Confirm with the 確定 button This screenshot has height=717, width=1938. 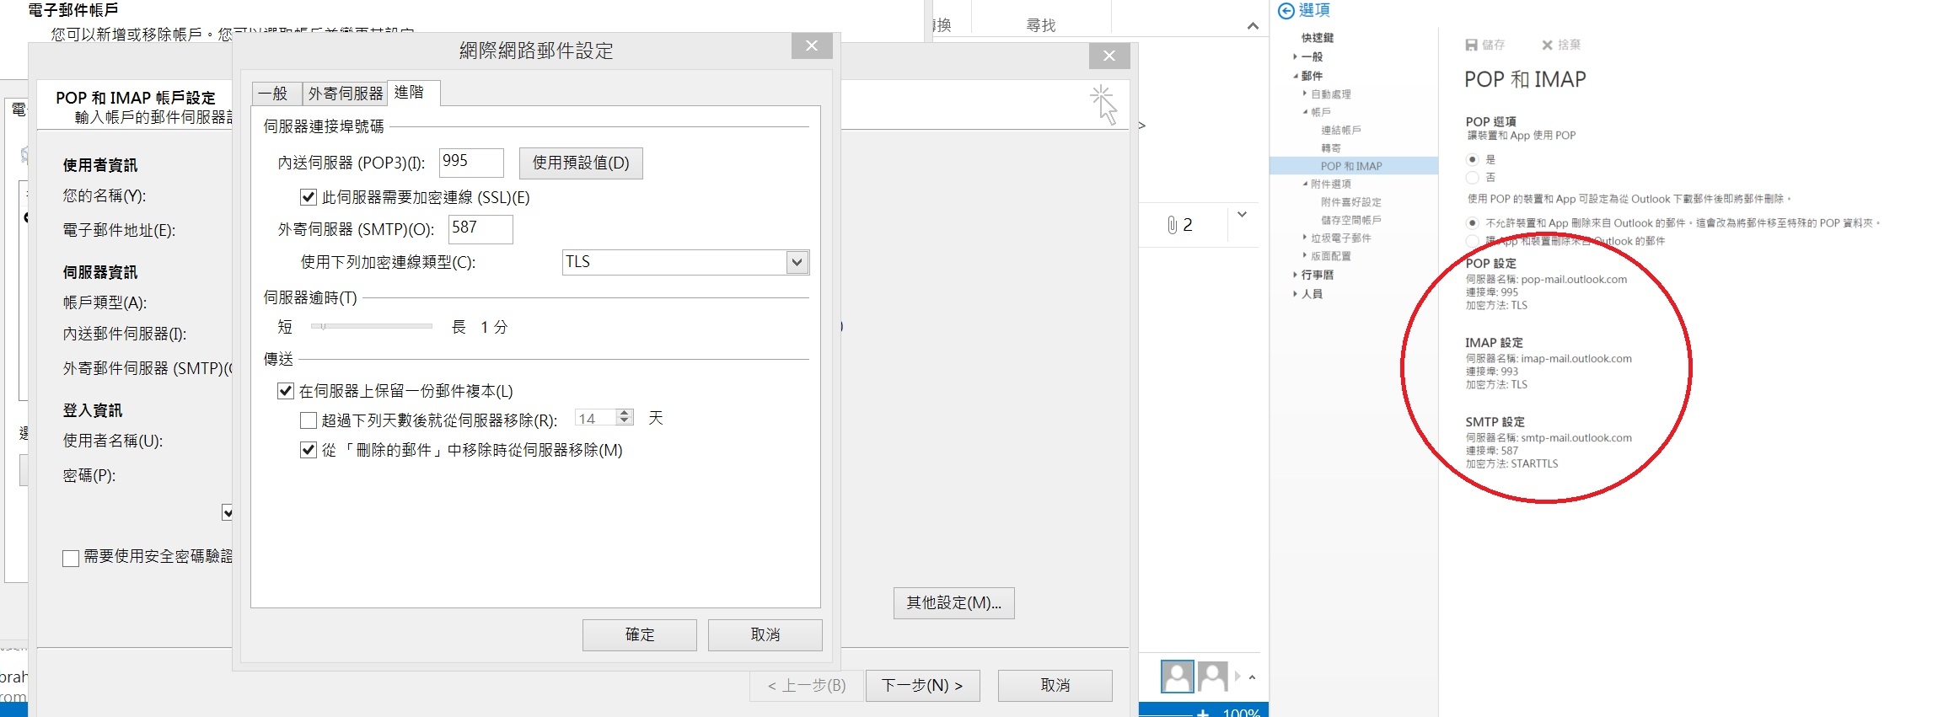(640, 635)
